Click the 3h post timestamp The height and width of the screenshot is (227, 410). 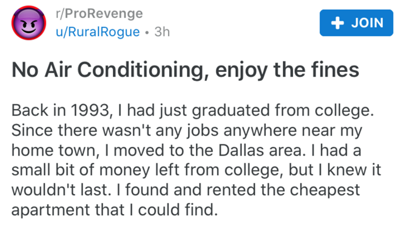[x=162, y=31]
